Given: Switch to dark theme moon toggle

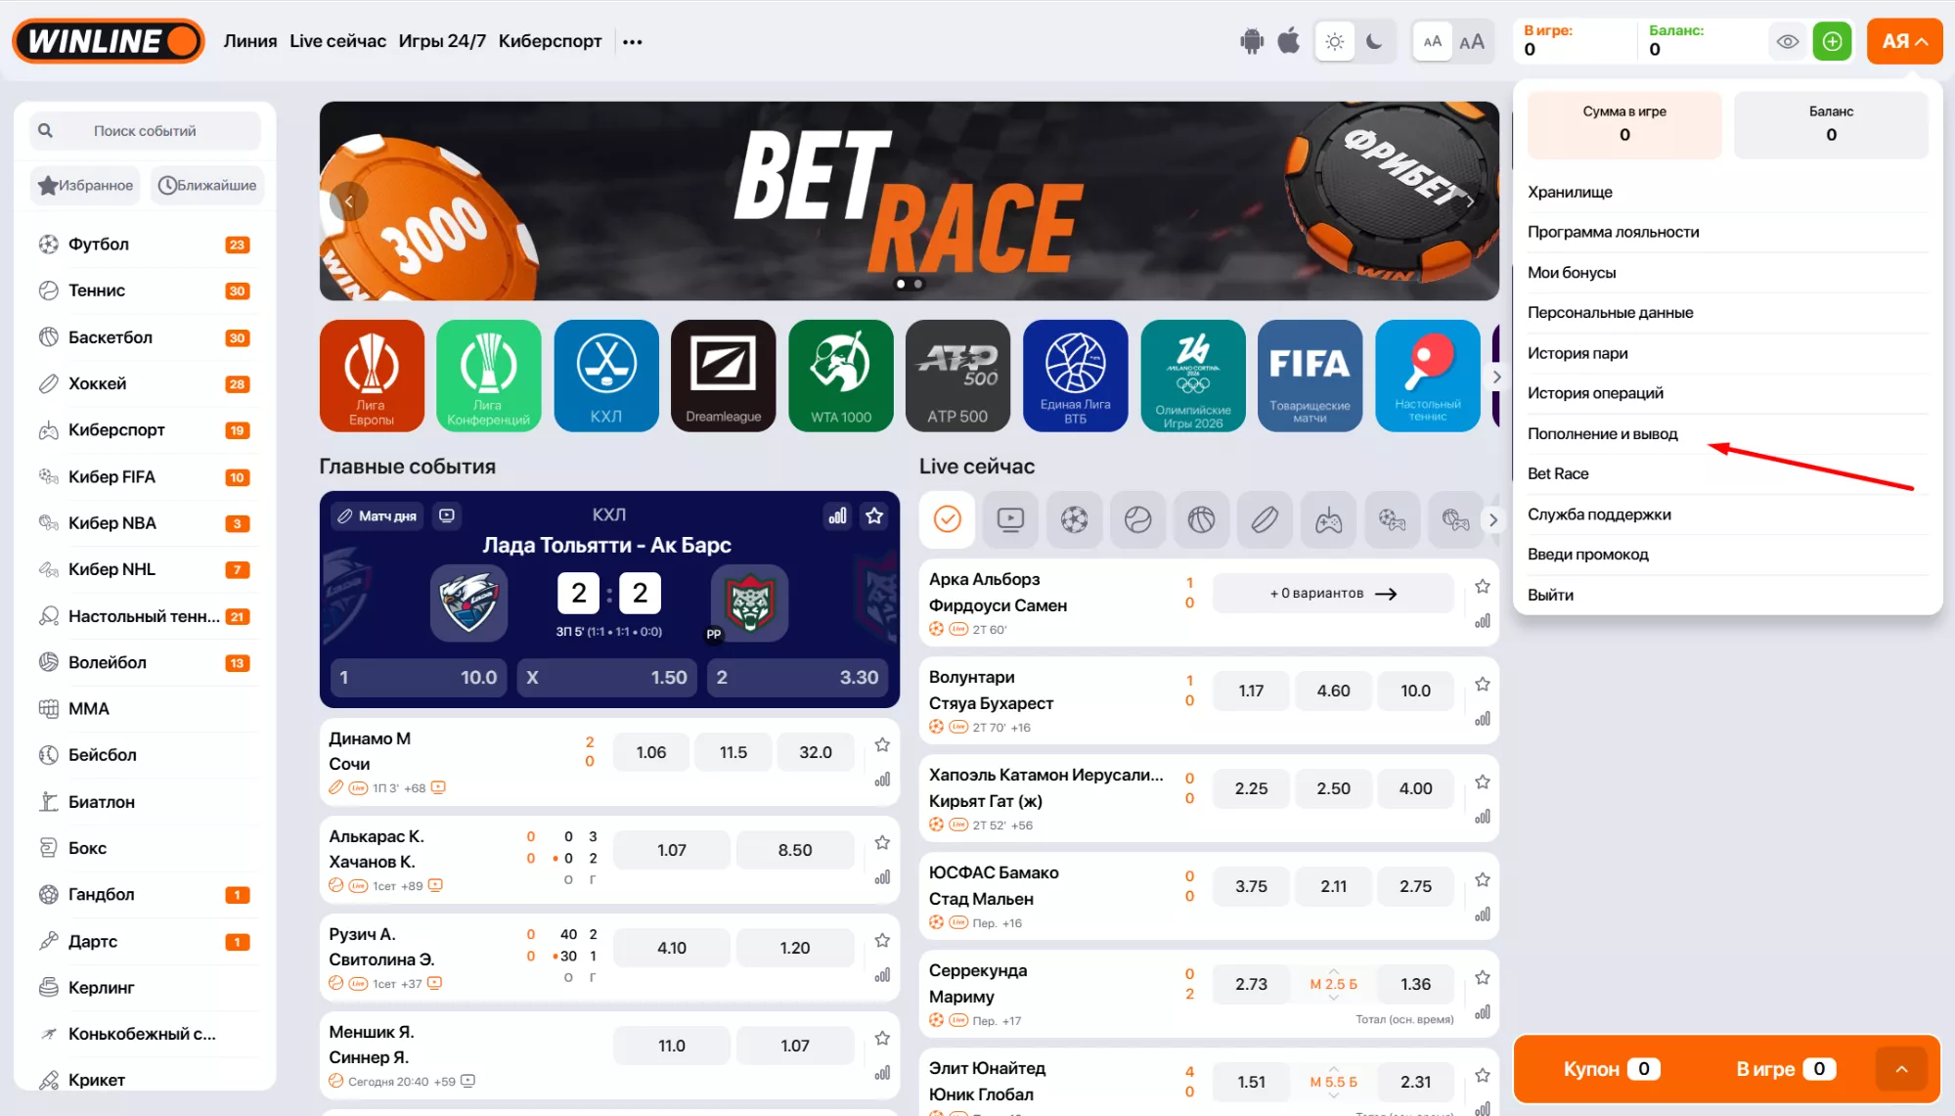Looking at the screenshot, I should coord(1374,41).
